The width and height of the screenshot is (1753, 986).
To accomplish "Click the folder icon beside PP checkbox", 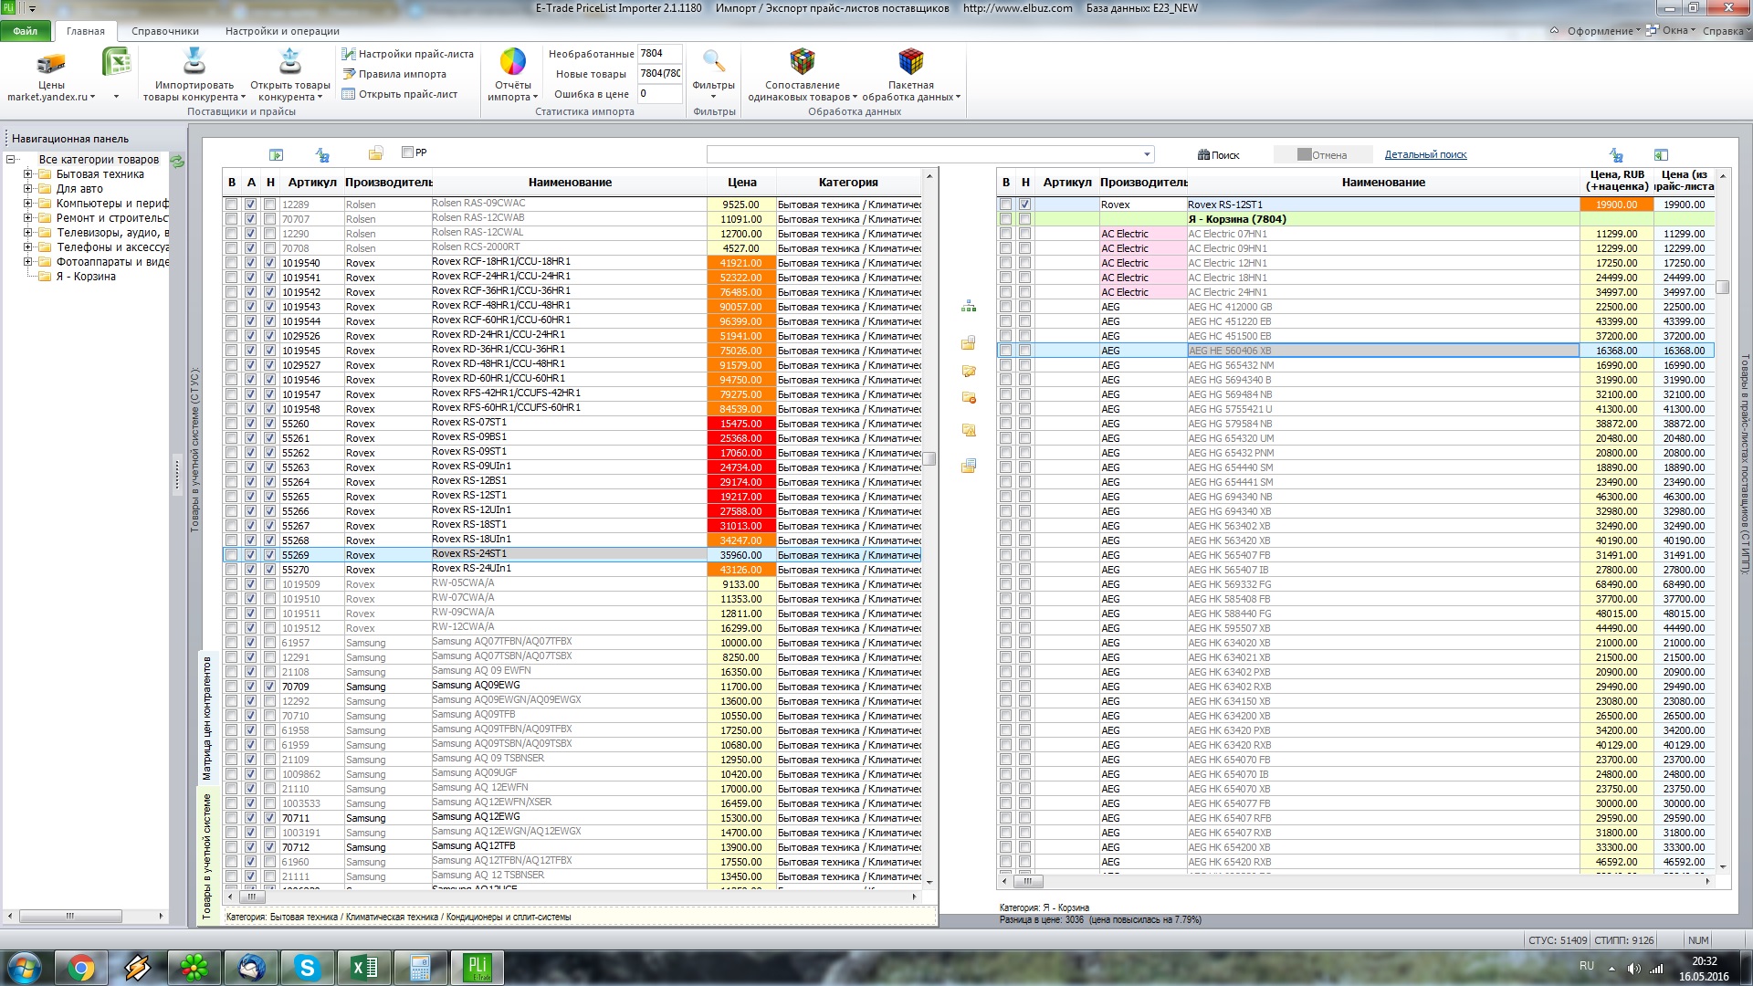I will pos(375,153).
